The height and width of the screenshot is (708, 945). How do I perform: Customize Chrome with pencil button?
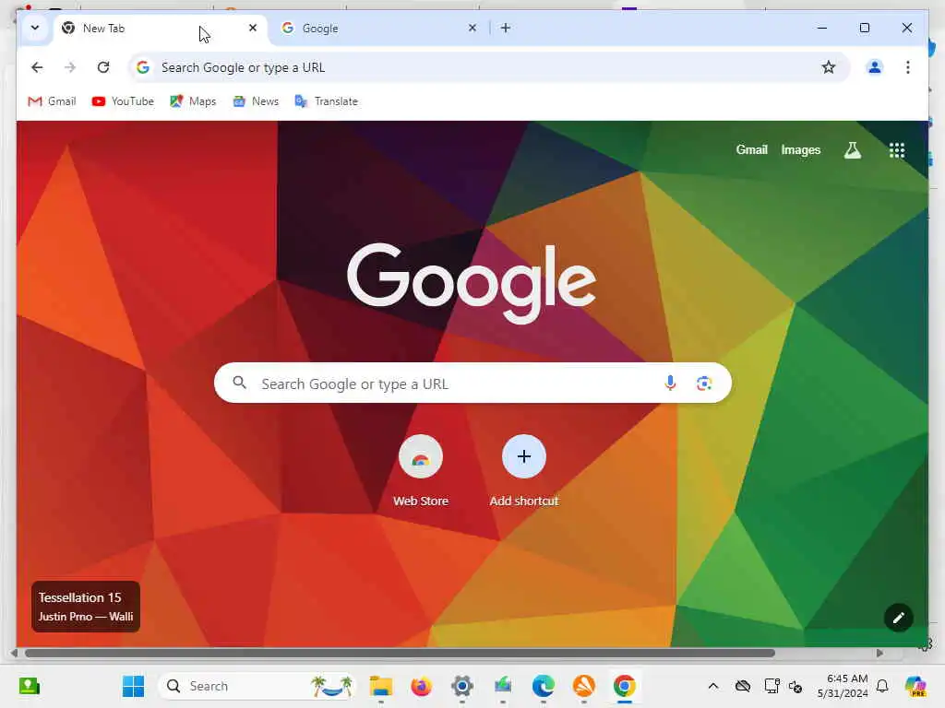(899, 618)
